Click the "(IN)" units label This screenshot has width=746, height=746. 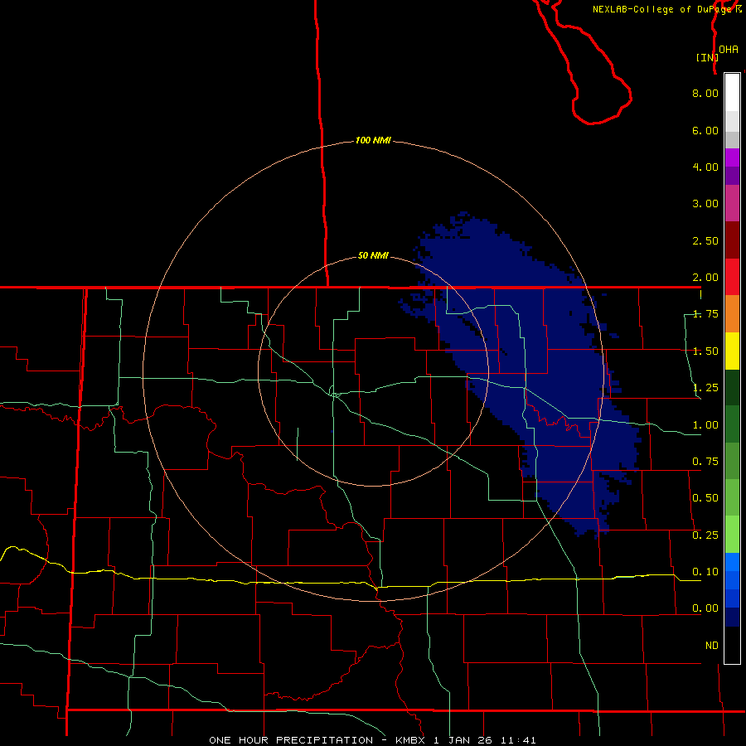click(x=707, y=57)
